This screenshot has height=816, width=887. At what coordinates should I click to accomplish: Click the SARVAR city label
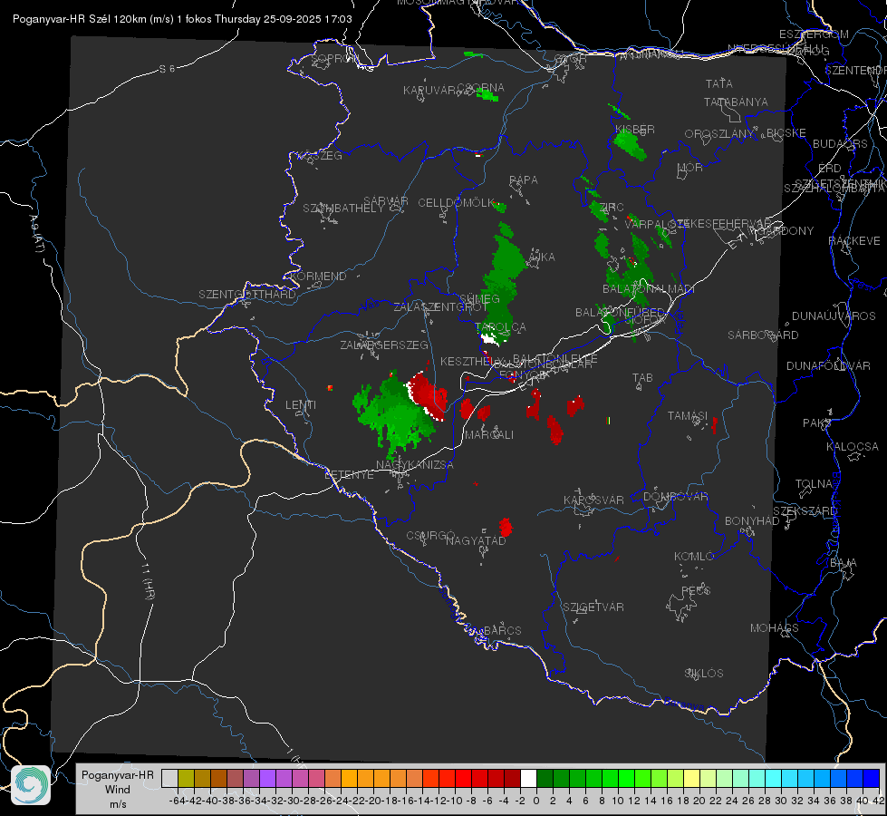coord(386,201)
